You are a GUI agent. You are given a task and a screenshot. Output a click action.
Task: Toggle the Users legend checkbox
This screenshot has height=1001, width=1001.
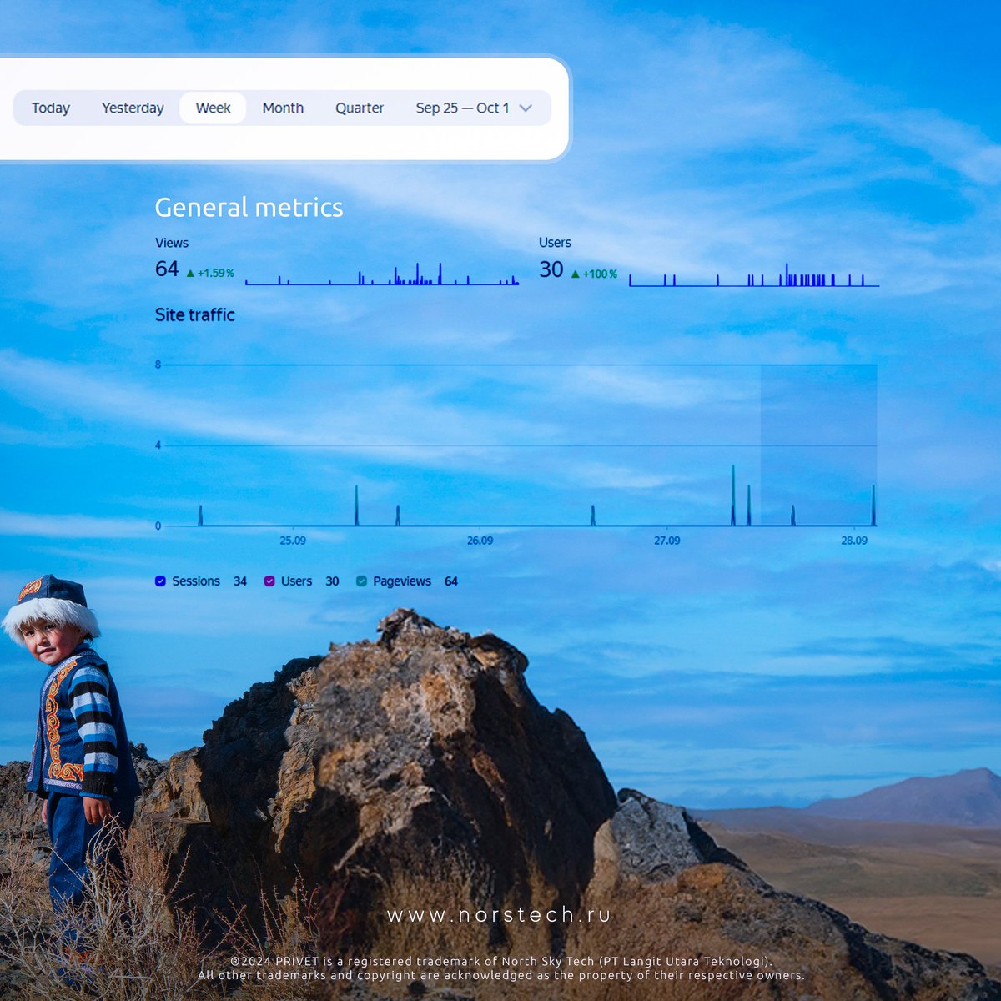click(269, 581)
